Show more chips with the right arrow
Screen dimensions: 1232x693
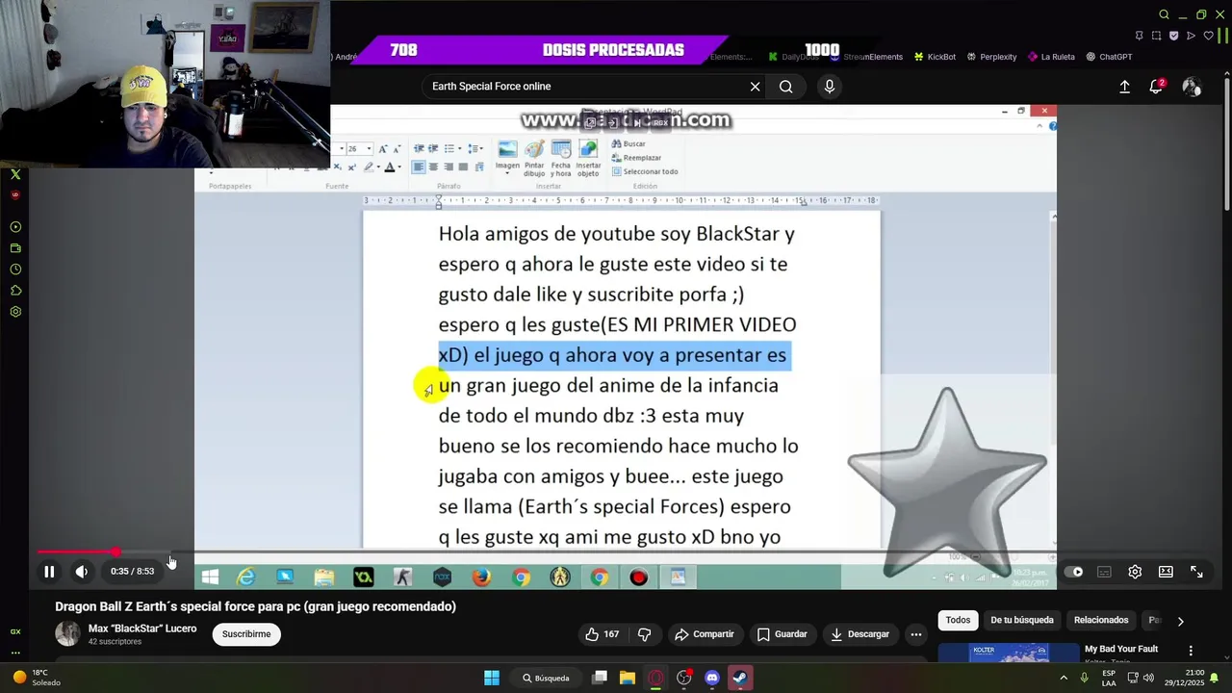point(1181,621)
